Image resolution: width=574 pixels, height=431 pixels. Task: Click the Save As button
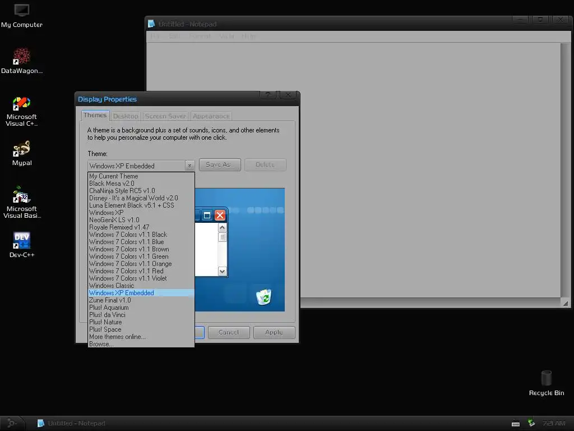[x=220, y=164]
